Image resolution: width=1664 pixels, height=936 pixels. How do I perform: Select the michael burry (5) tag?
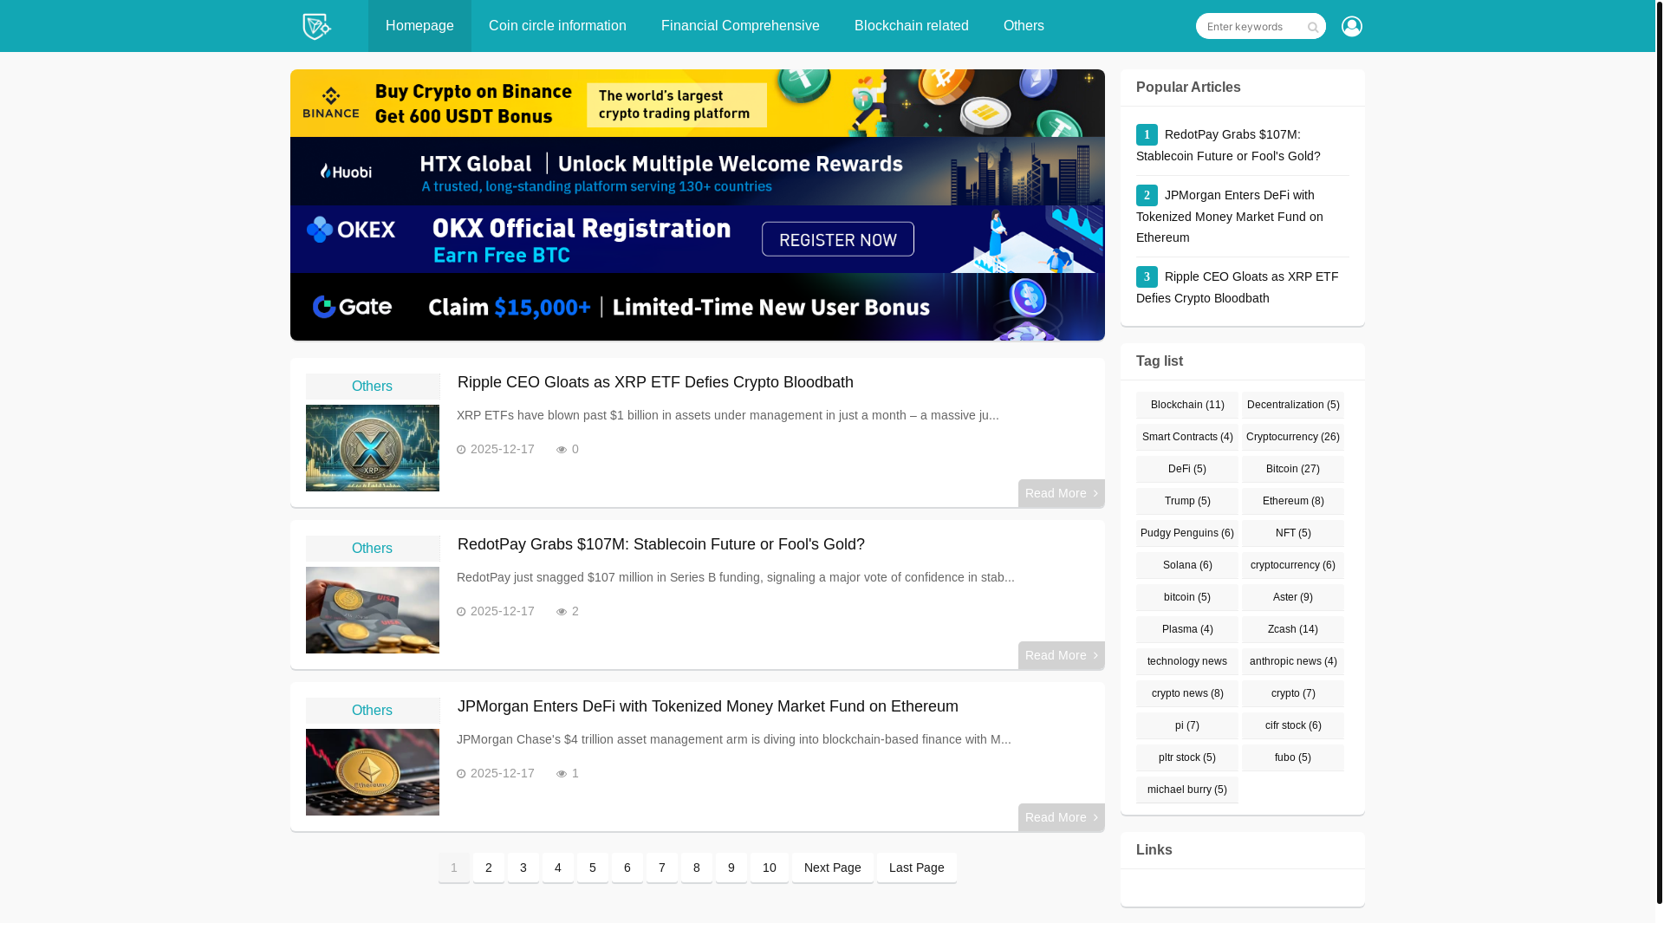[x=1187, y=790]
